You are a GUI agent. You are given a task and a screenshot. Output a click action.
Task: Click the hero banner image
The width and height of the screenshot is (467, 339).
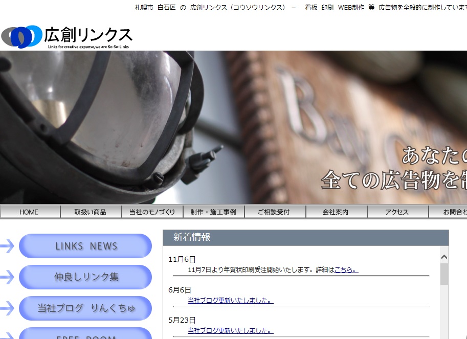pyautogui.click(x=233, y=127)
